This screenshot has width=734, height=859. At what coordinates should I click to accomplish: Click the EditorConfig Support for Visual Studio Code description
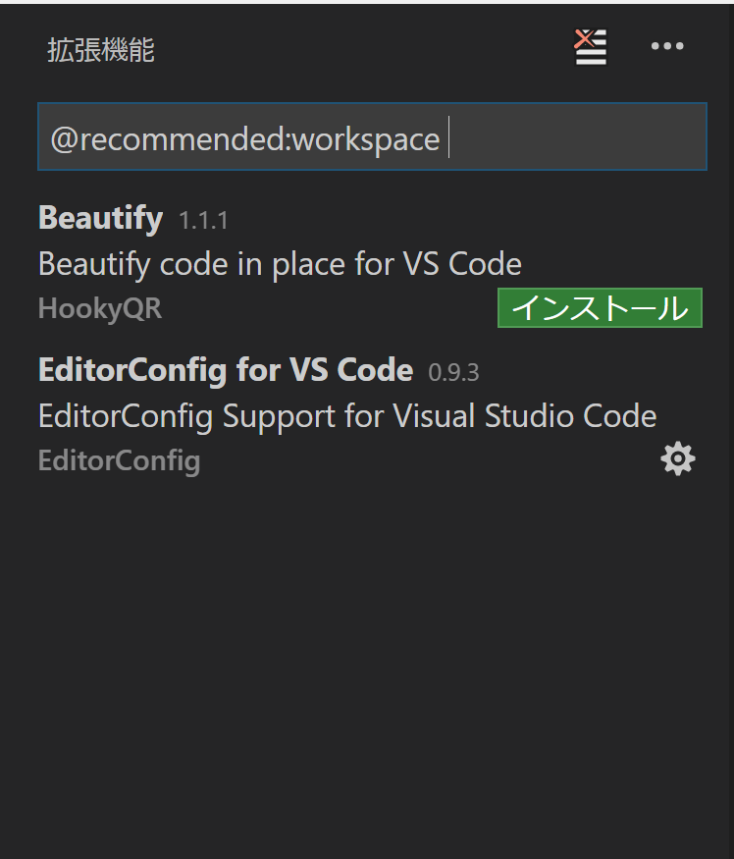[x=347, y=416]
